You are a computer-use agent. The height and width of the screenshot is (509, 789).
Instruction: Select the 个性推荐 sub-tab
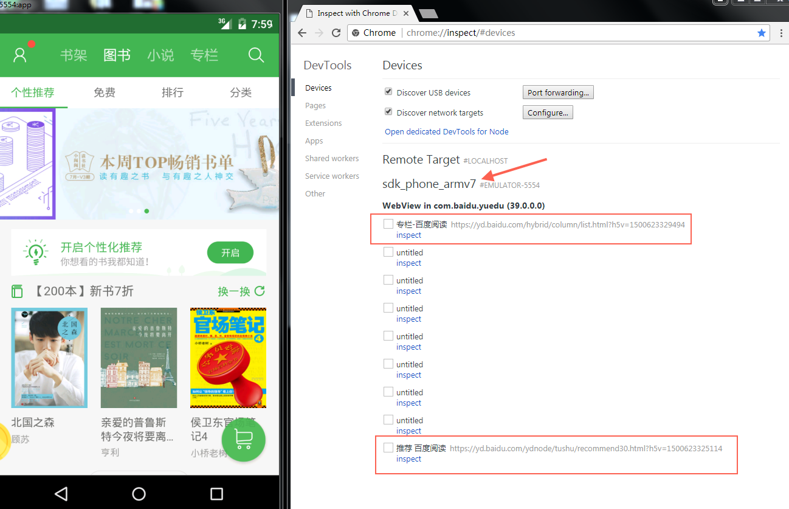[x=33, y=92]
